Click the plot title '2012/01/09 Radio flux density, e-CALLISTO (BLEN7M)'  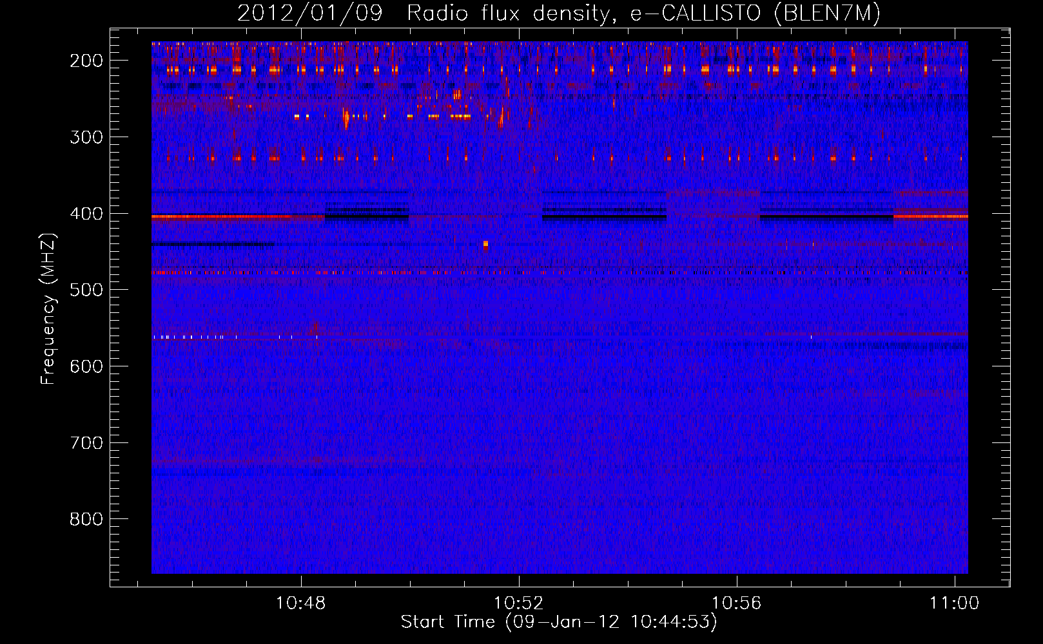pos(559,13)
